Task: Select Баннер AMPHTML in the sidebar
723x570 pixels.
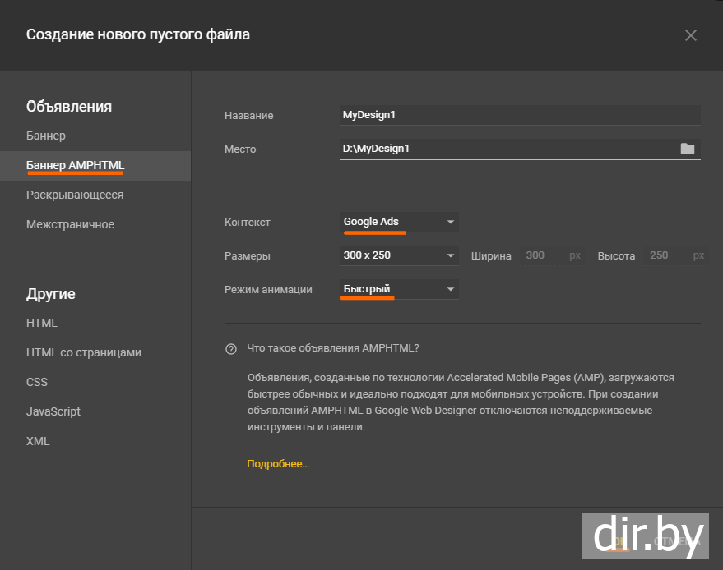Action: pos(76,165)
